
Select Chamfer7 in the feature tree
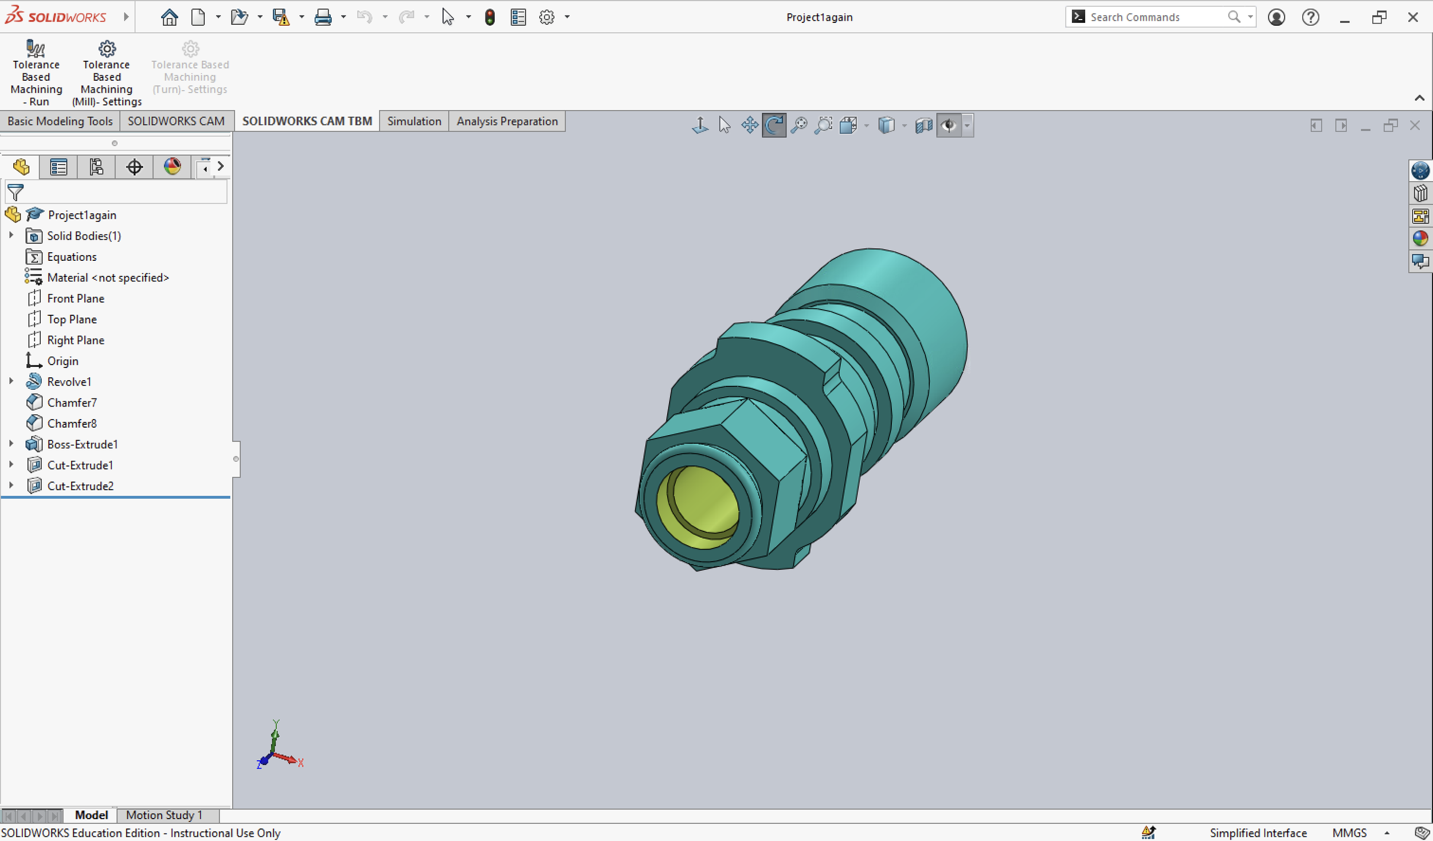pos(72,402)
